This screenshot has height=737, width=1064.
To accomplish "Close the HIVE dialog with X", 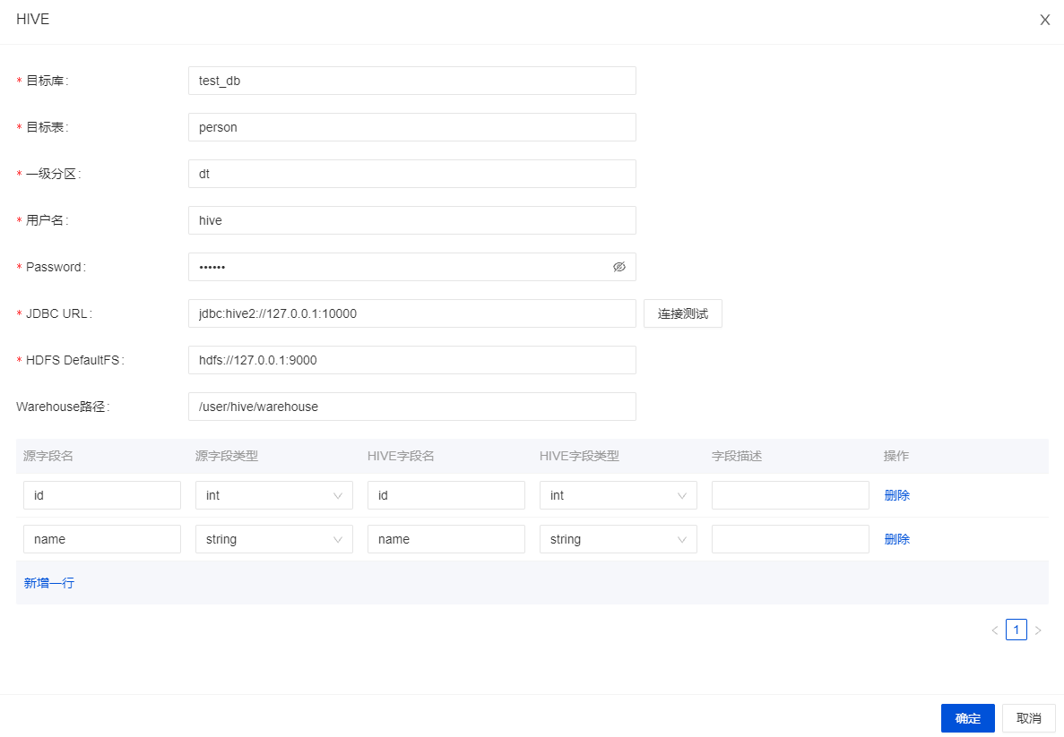I will pos(1044,20).
